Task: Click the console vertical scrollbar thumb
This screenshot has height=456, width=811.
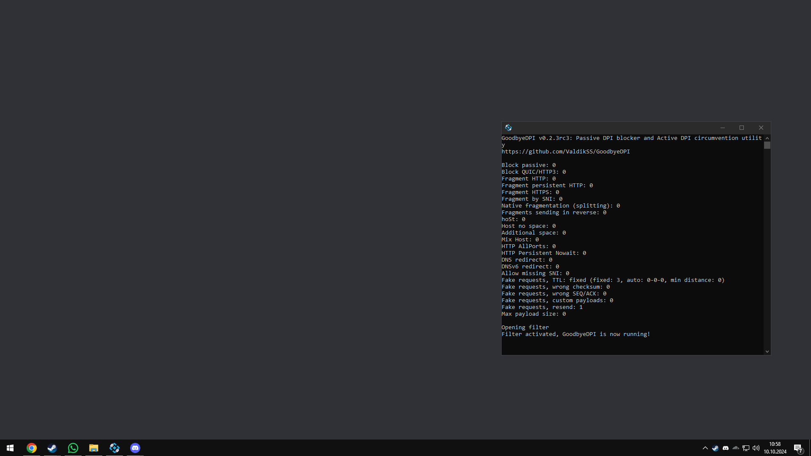Action: coord(767,145)
